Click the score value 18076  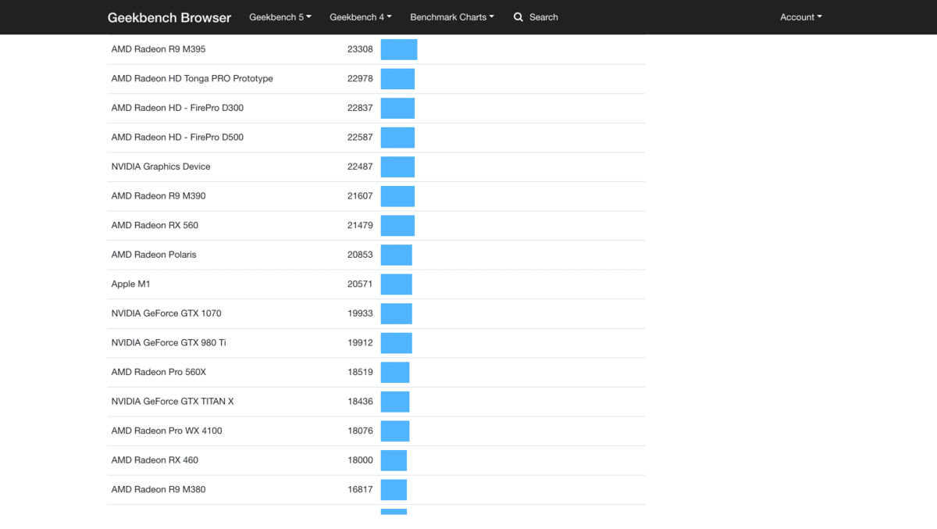tap(360, 431)
